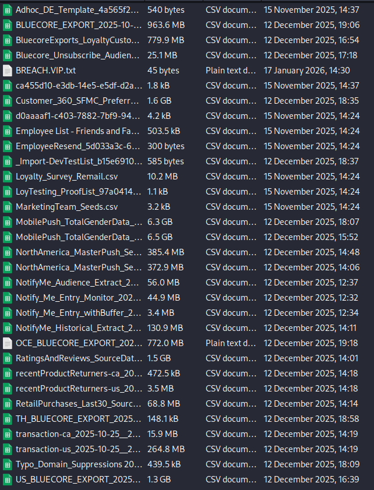Click the 1.6 GB size value
This screenshot has height=490, width=374.
(x=159, y=101)
